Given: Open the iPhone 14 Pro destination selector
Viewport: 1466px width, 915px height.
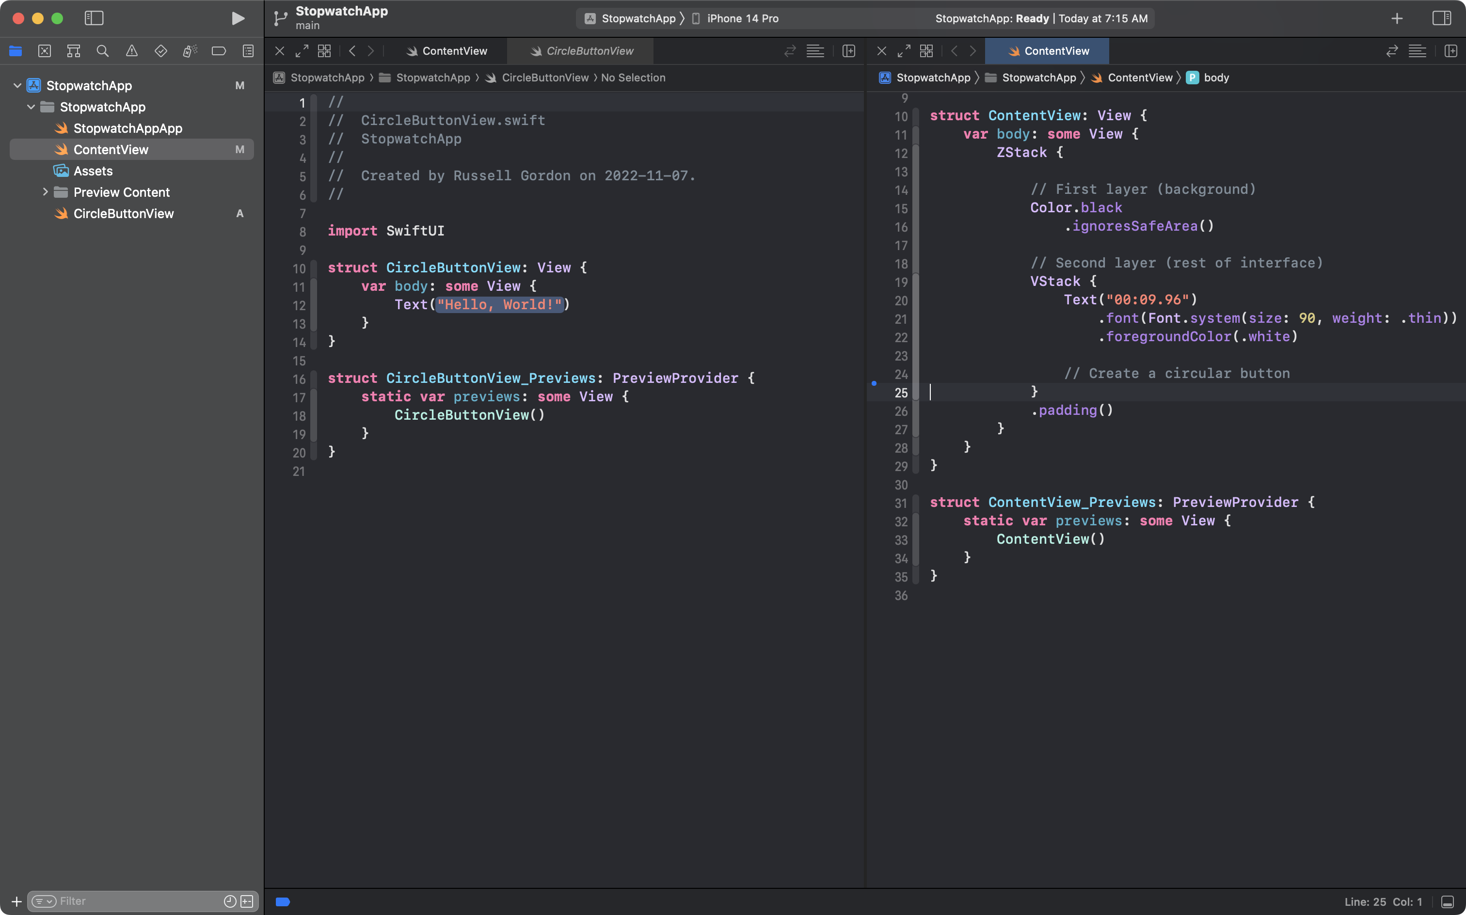Looking at the screenshot, I should pyautogui.click(x=743, y=18).
